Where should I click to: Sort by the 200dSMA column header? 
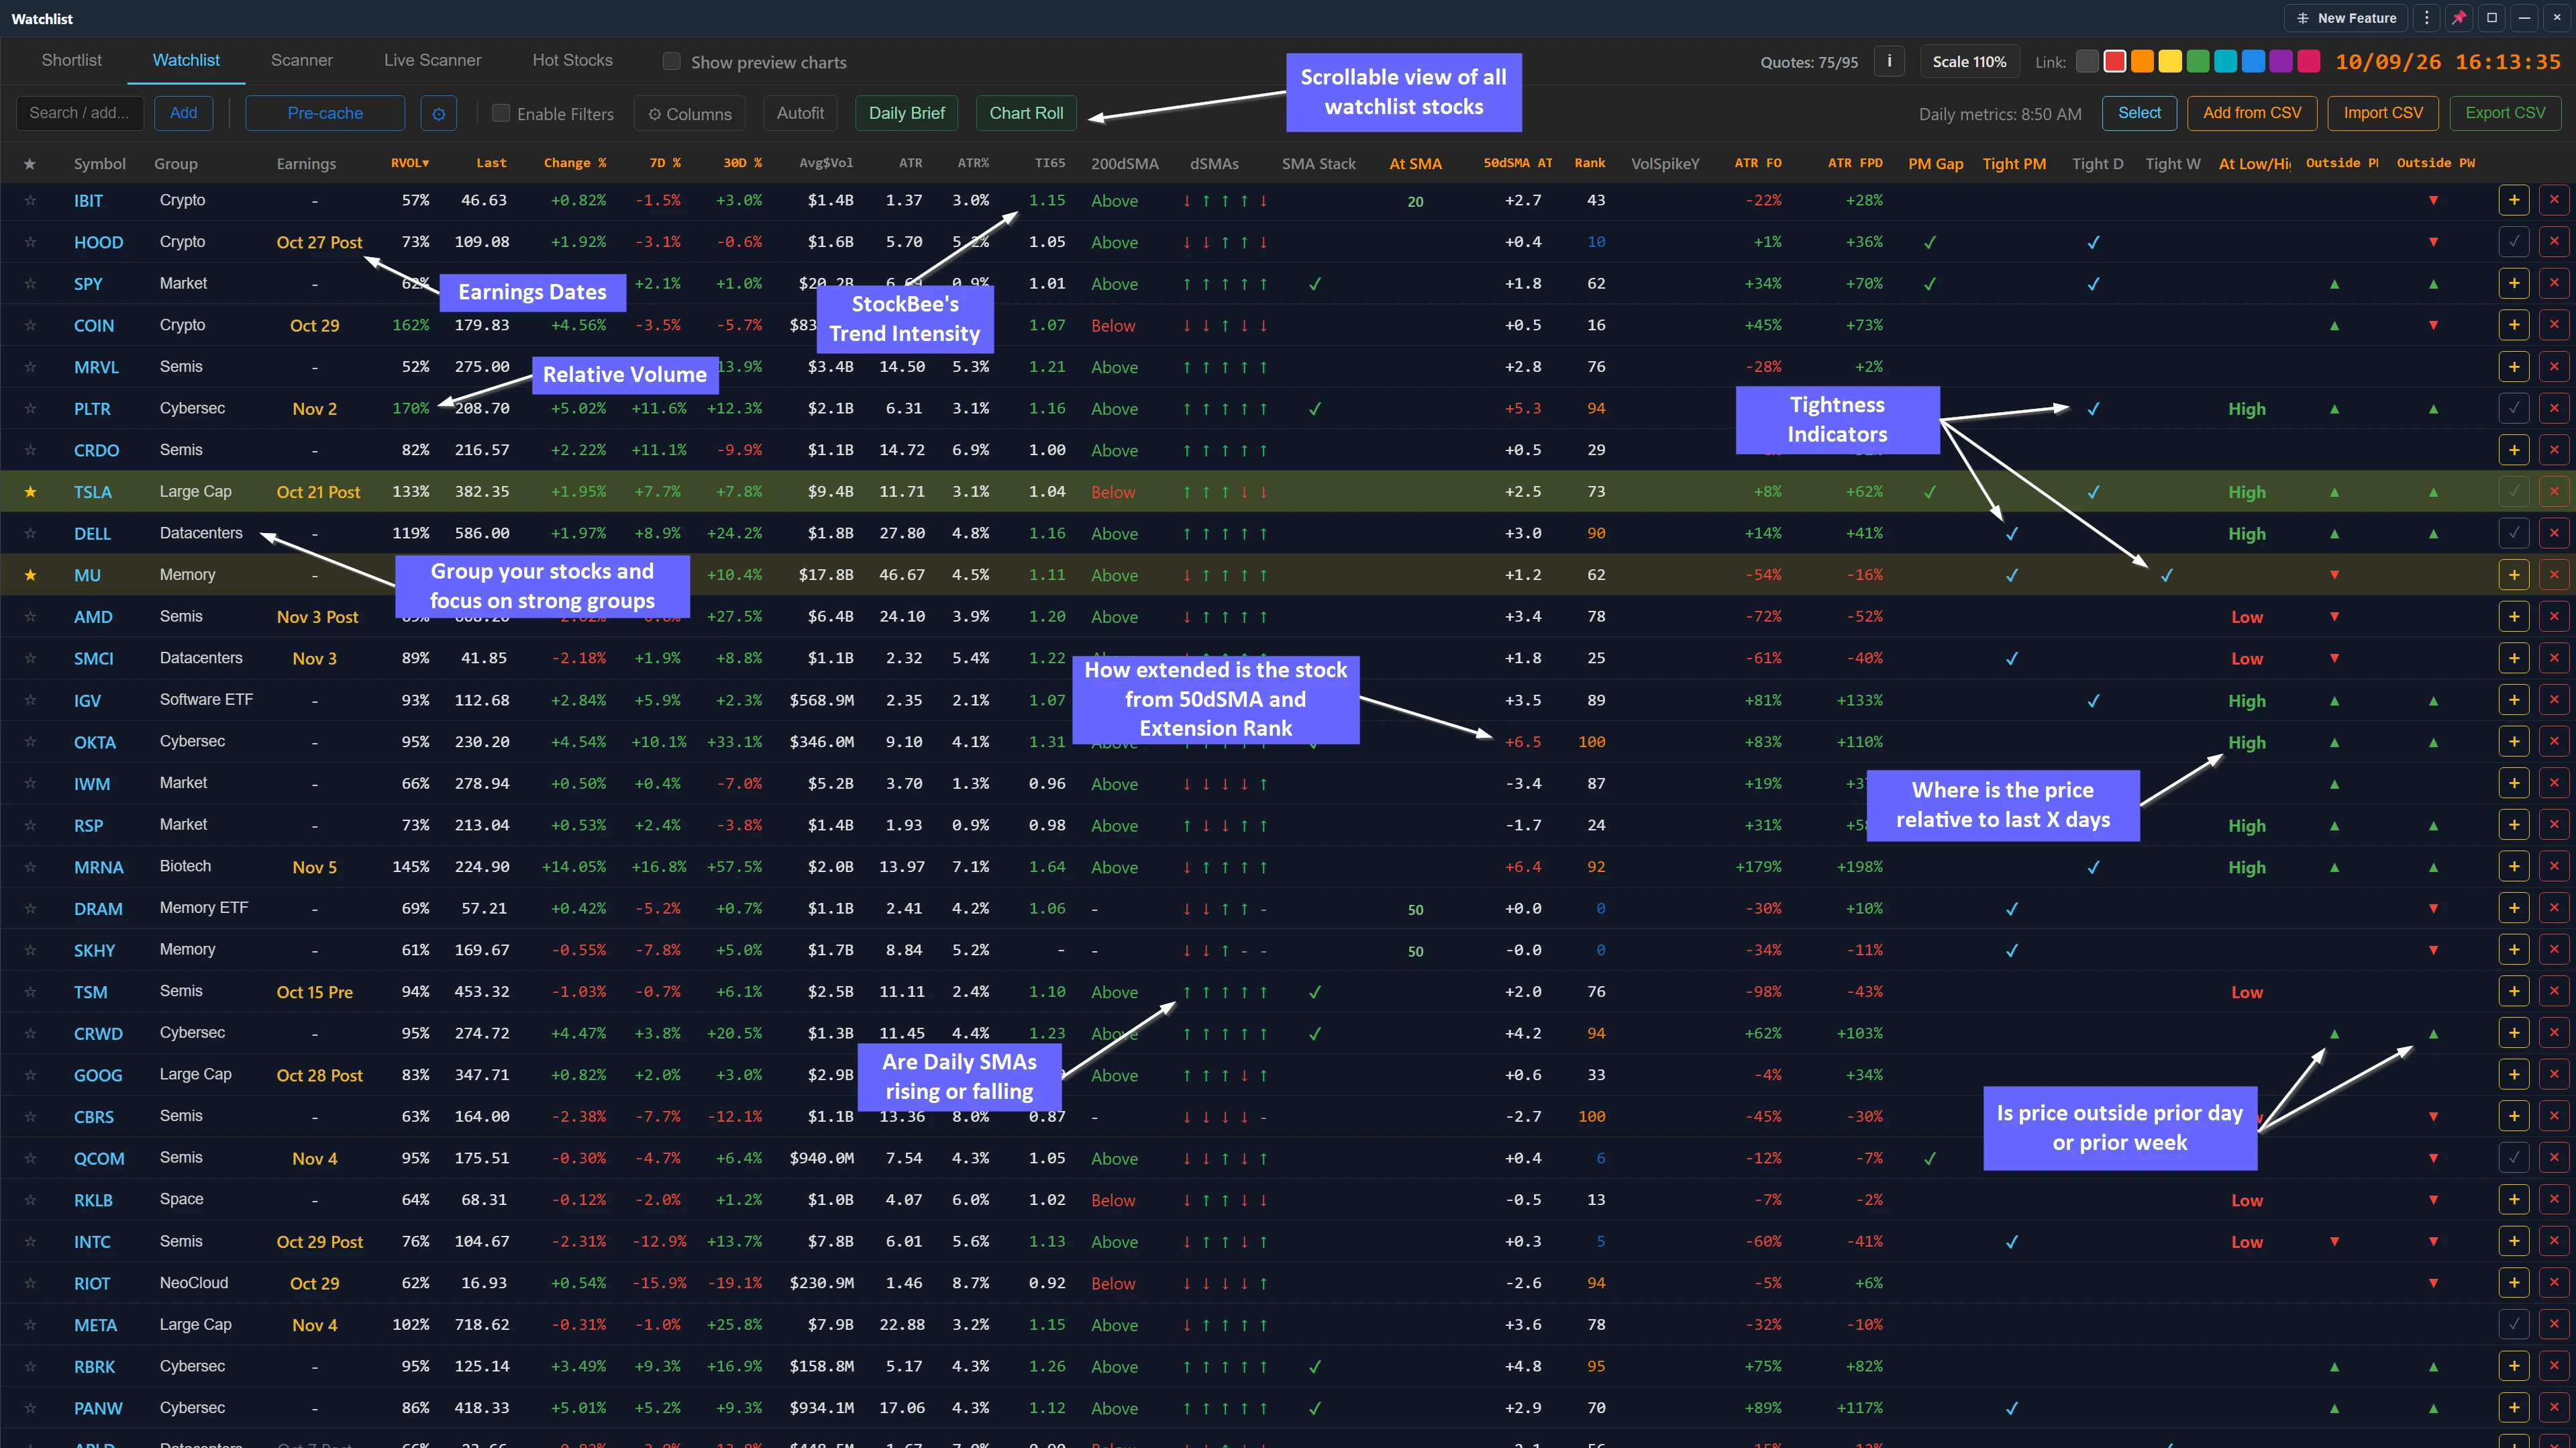coord(1124,163)
